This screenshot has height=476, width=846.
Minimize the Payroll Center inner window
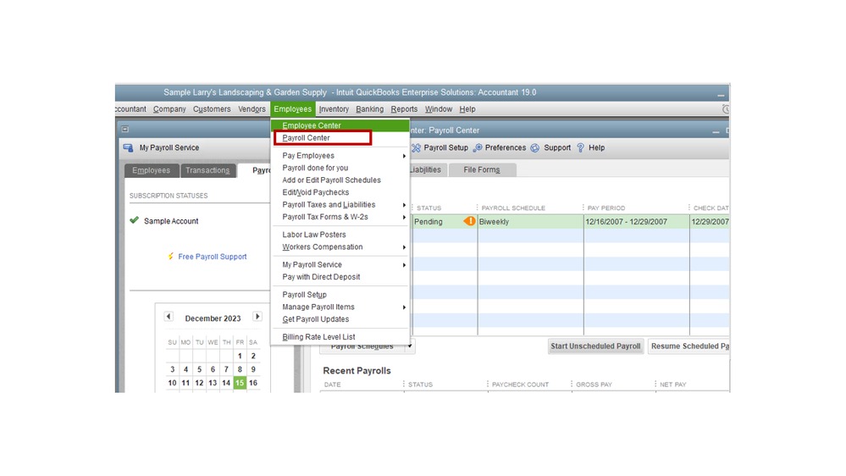point(716,131)
